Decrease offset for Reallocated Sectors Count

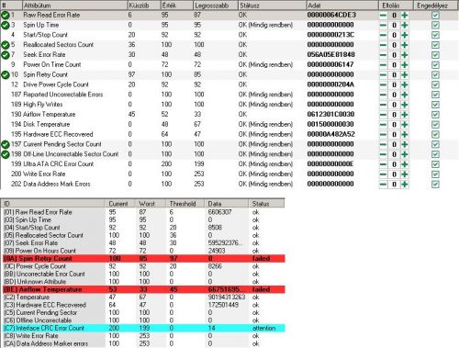pyautogui.click(x=383, y=45)
